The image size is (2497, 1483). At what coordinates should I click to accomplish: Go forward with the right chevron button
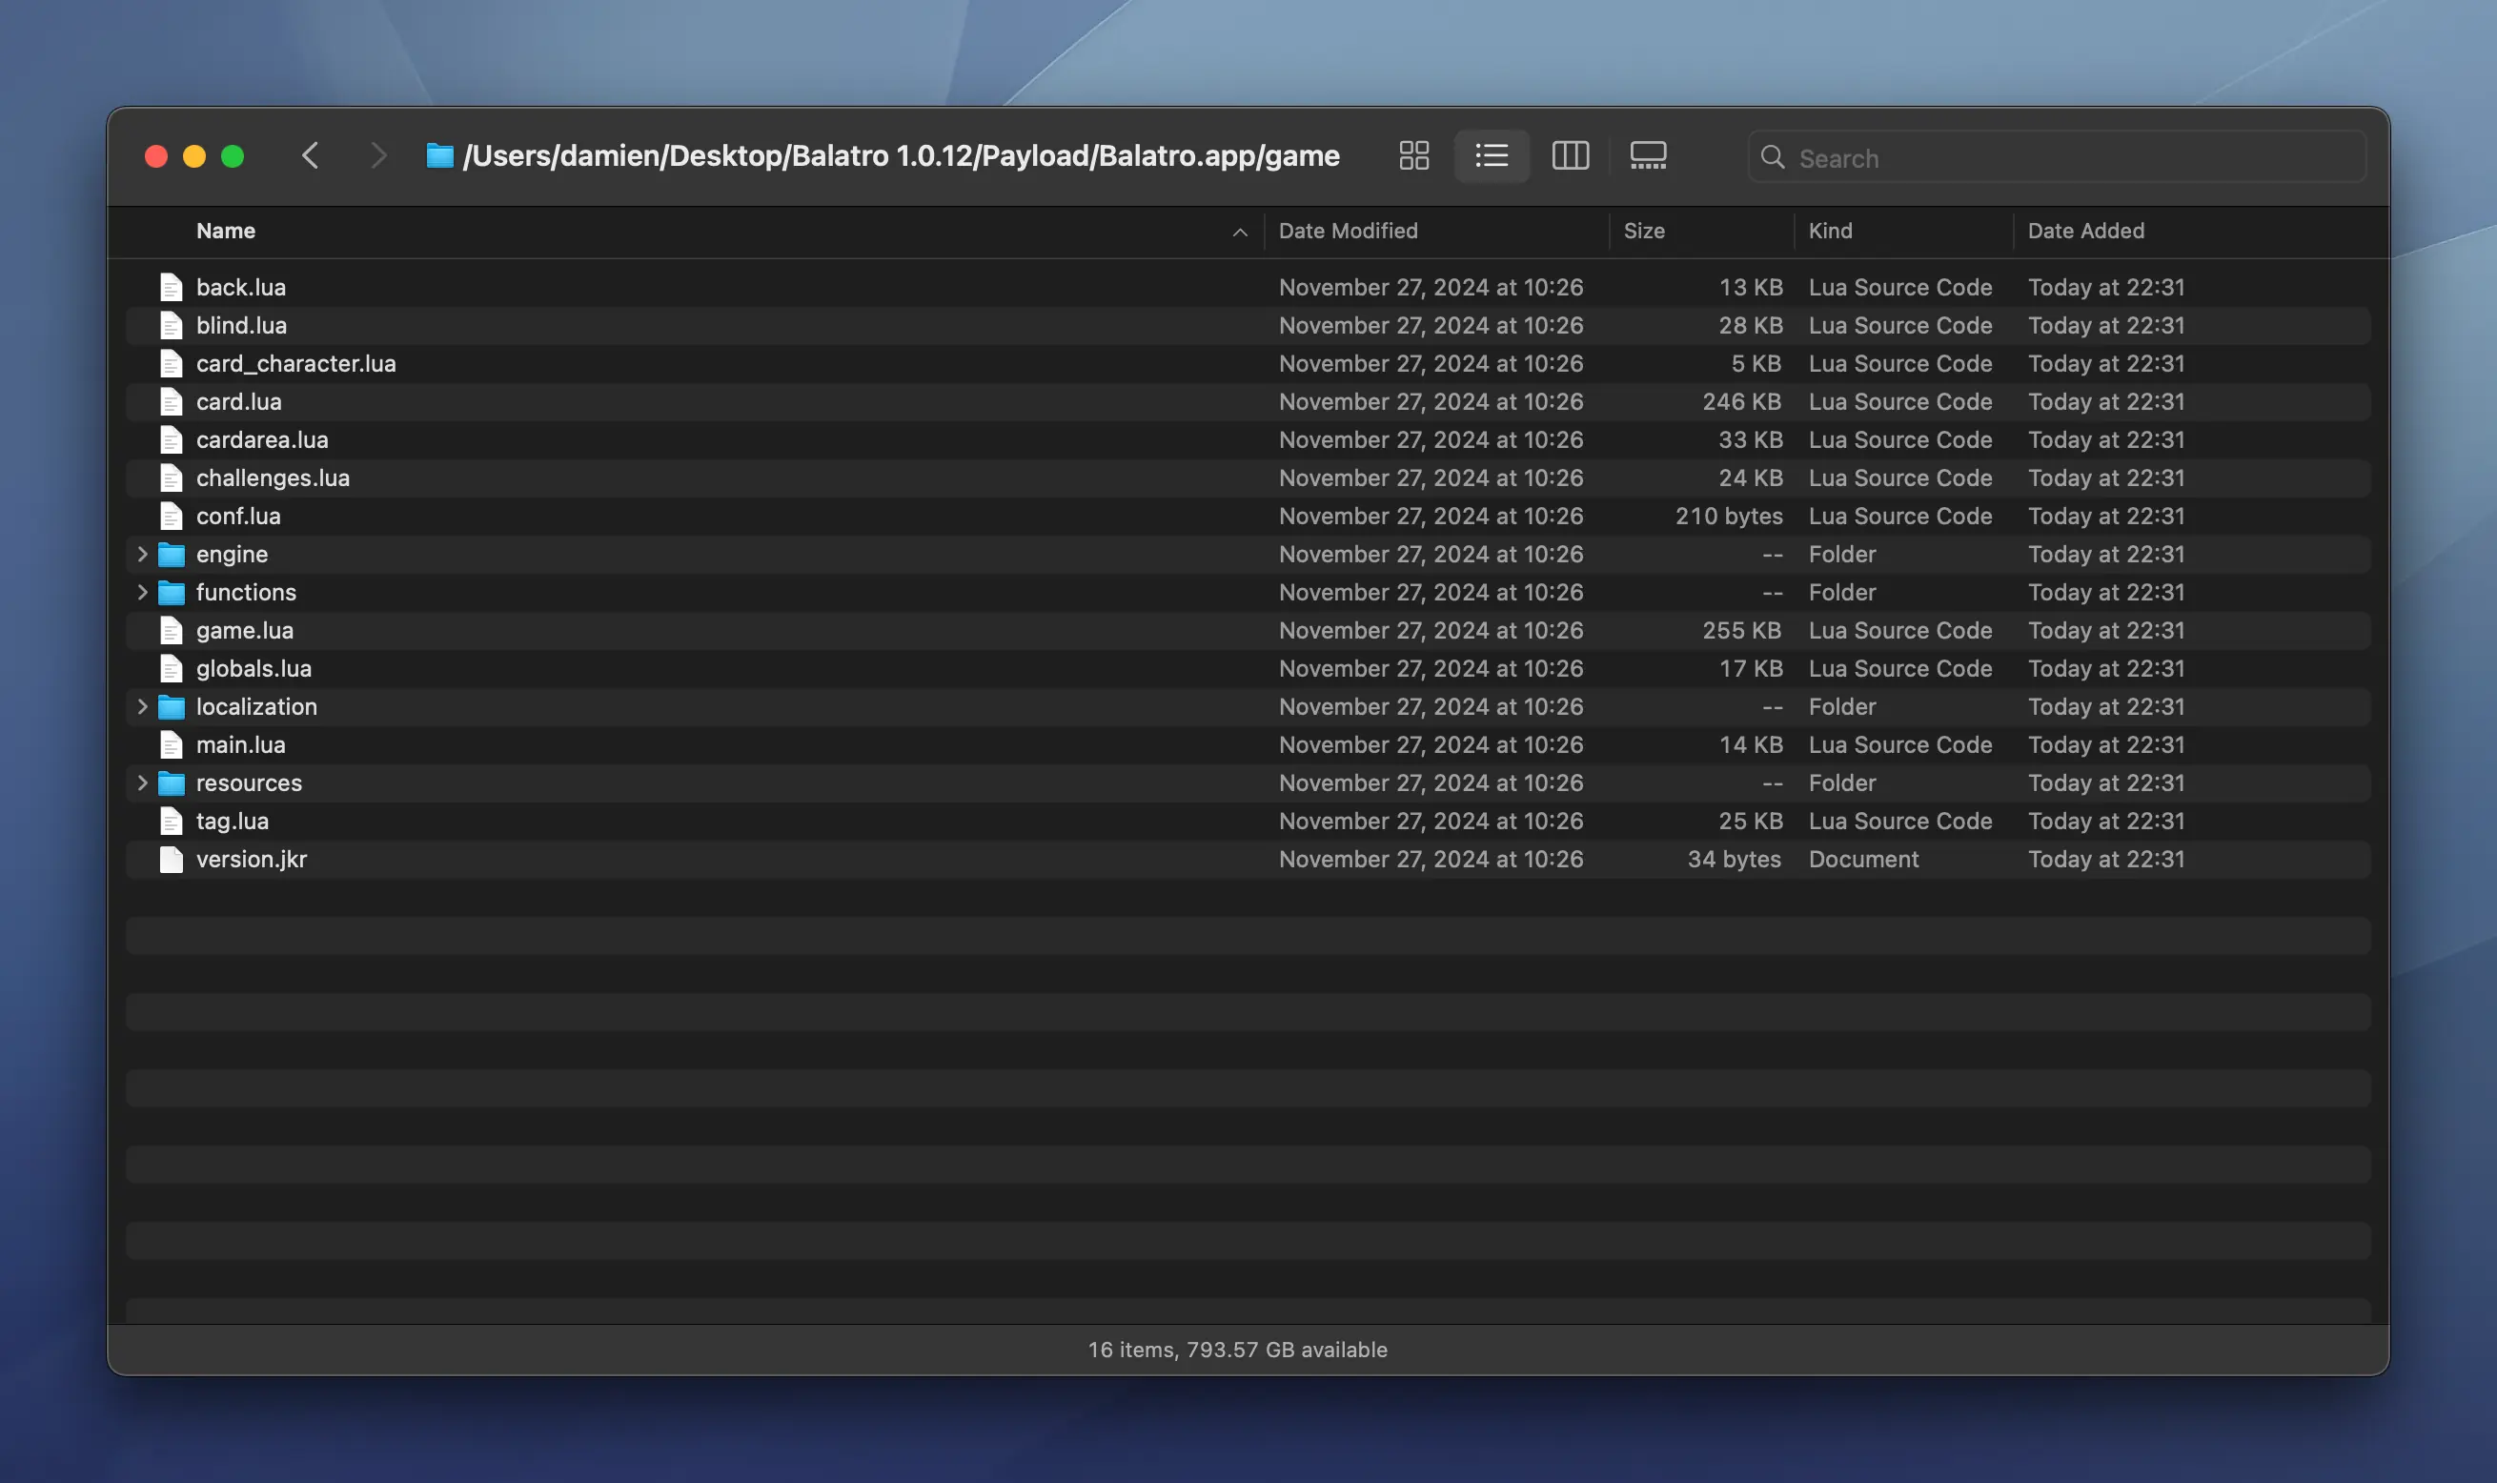tap(377, 156)
